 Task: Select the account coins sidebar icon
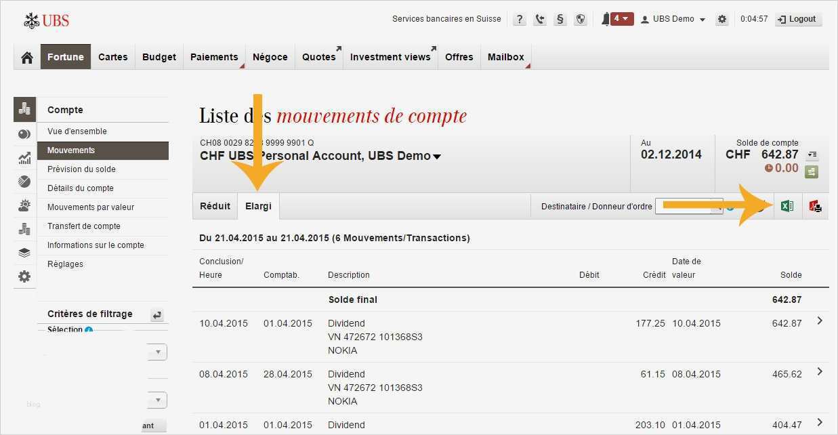tap(24, 109)
